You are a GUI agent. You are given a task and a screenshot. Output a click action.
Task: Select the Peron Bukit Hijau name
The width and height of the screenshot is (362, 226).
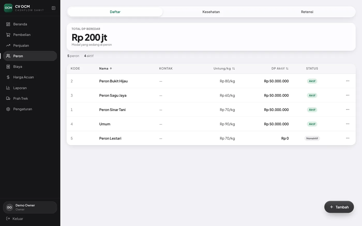[x=114, y=81]
